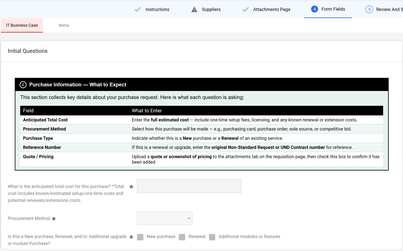Click the required star beside Procurement Method label

[54, 219]
